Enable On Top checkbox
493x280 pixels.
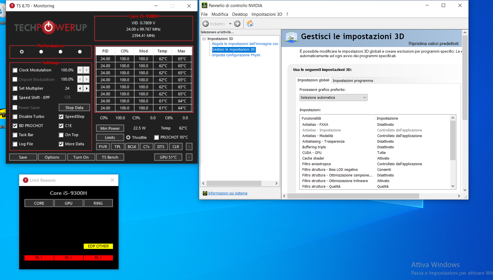tap(61, 135)
